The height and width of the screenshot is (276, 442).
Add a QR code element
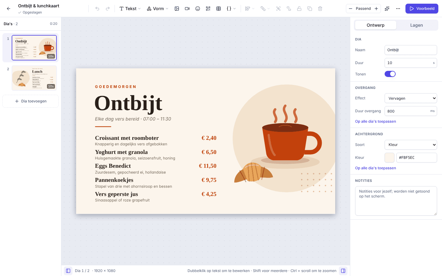208,9
